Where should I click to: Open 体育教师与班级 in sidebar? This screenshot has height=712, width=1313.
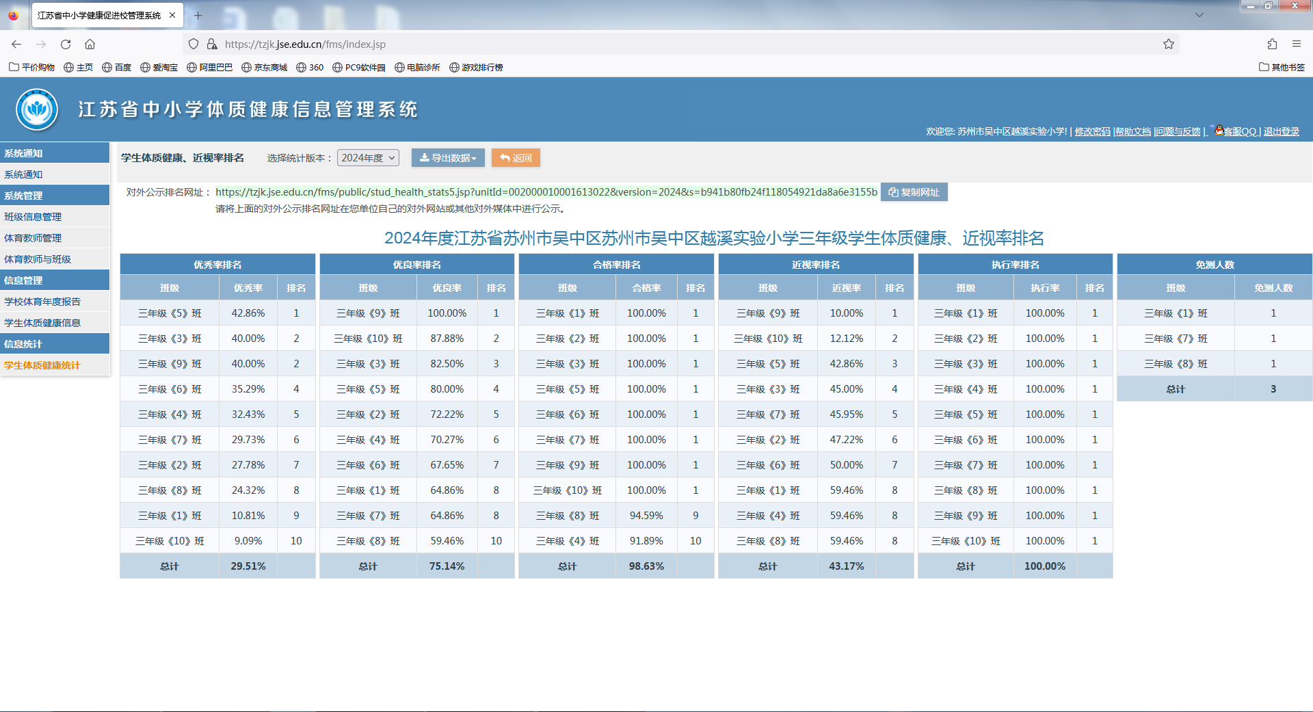[x=55, y=259]
